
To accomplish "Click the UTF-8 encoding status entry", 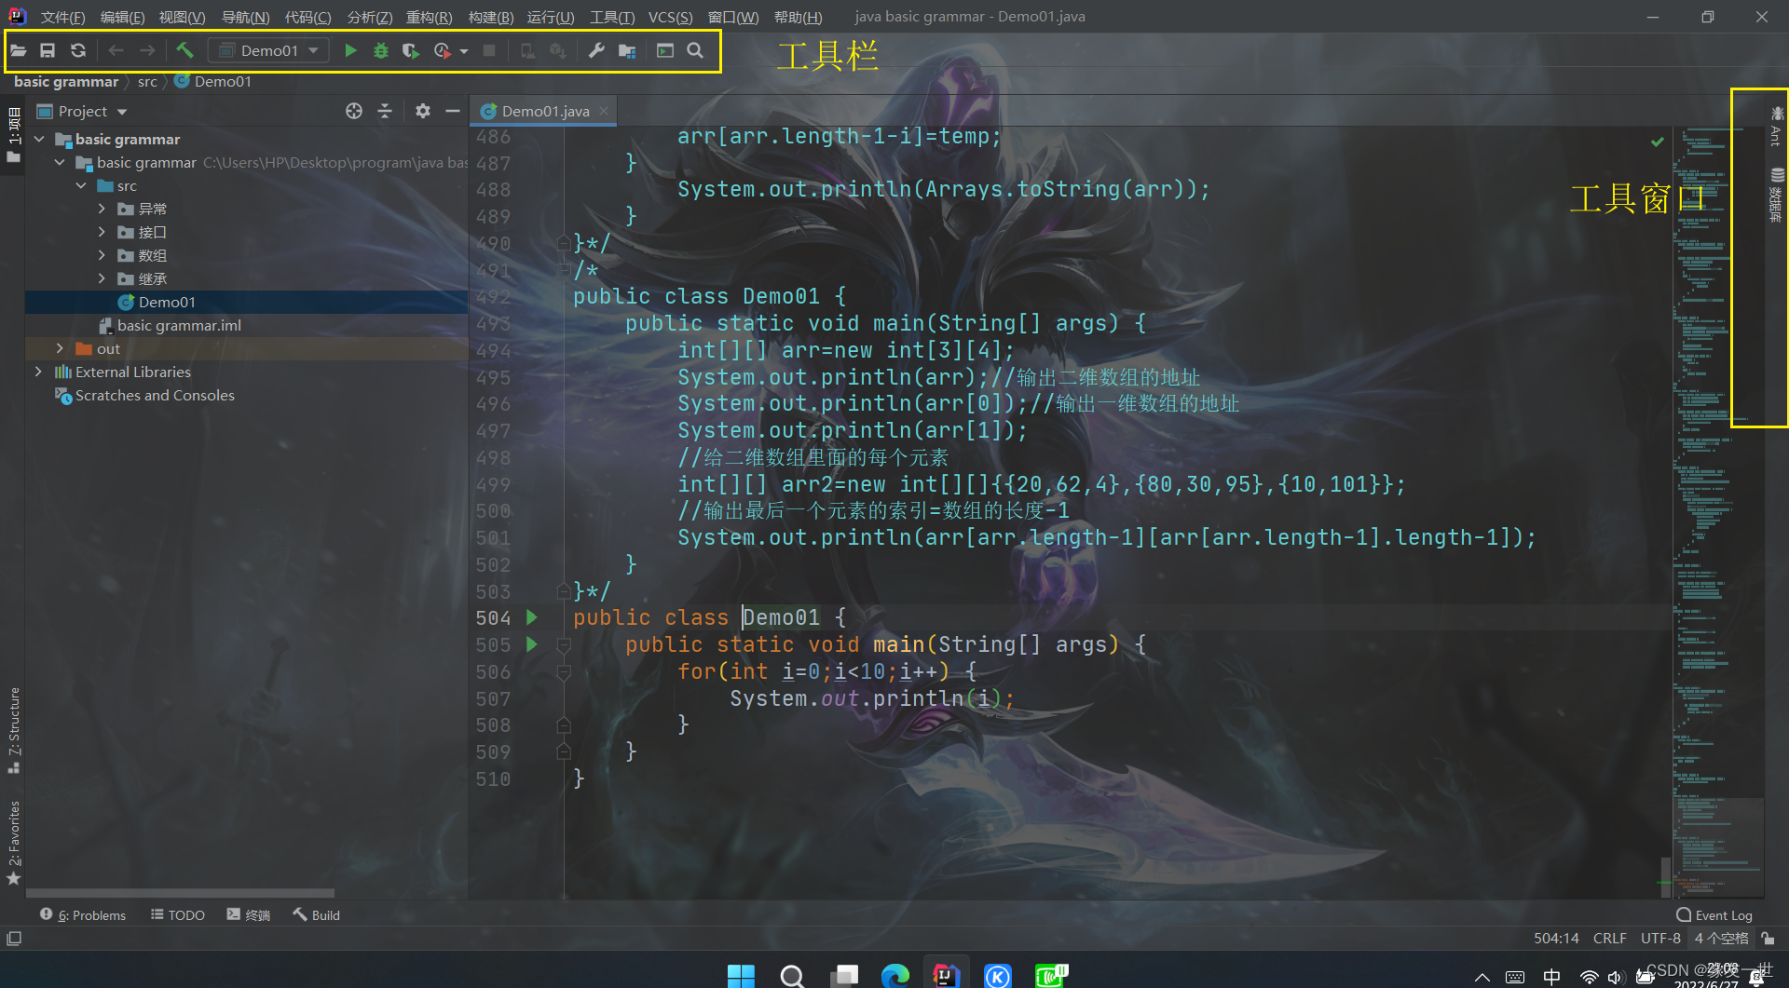I will [1660, 939].
